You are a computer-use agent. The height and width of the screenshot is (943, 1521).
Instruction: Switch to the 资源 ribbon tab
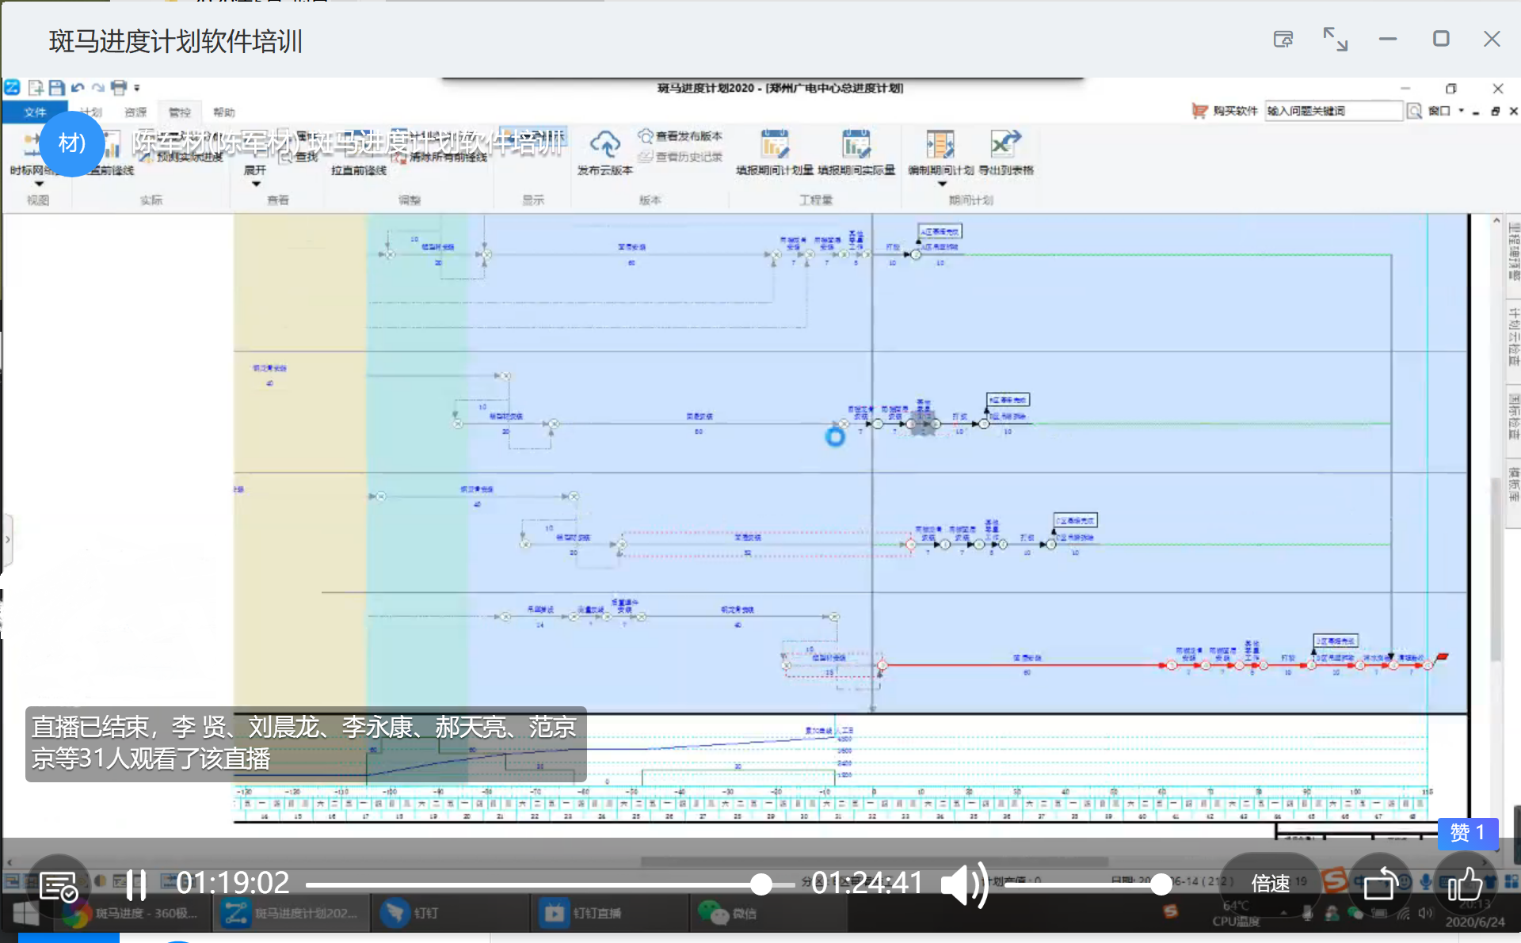coord(135,112)
